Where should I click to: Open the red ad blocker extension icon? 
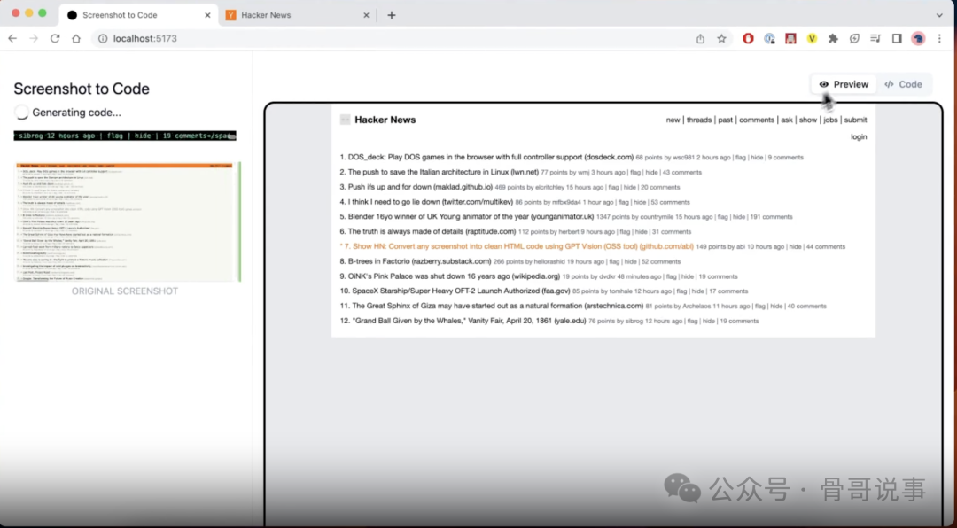748,39
